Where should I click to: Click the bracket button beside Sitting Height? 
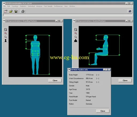coord(98,82)
